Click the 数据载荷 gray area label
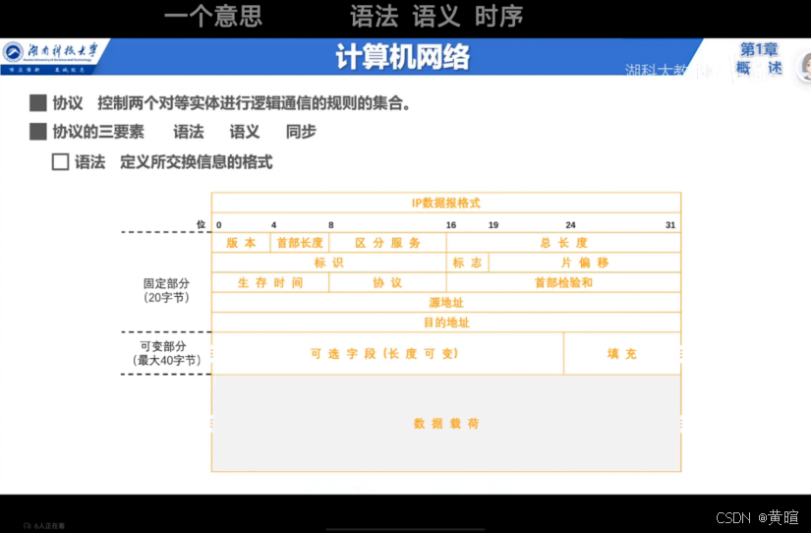811x534 pixels. click(x=446, y=423)
